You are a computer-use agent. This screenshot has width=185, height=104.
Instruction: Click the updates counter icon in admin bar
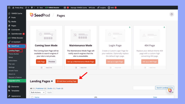(27, 7)
